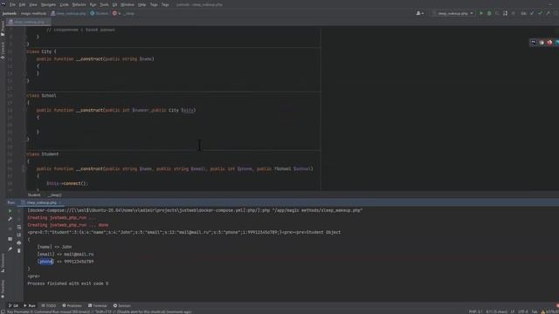559x314 pixels.
Task: Click magic methods folder in breadcrumb bar
Action: [x=33, y=14]
